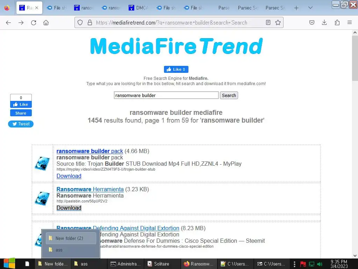Bookmark this page with the star

(278, 22)
